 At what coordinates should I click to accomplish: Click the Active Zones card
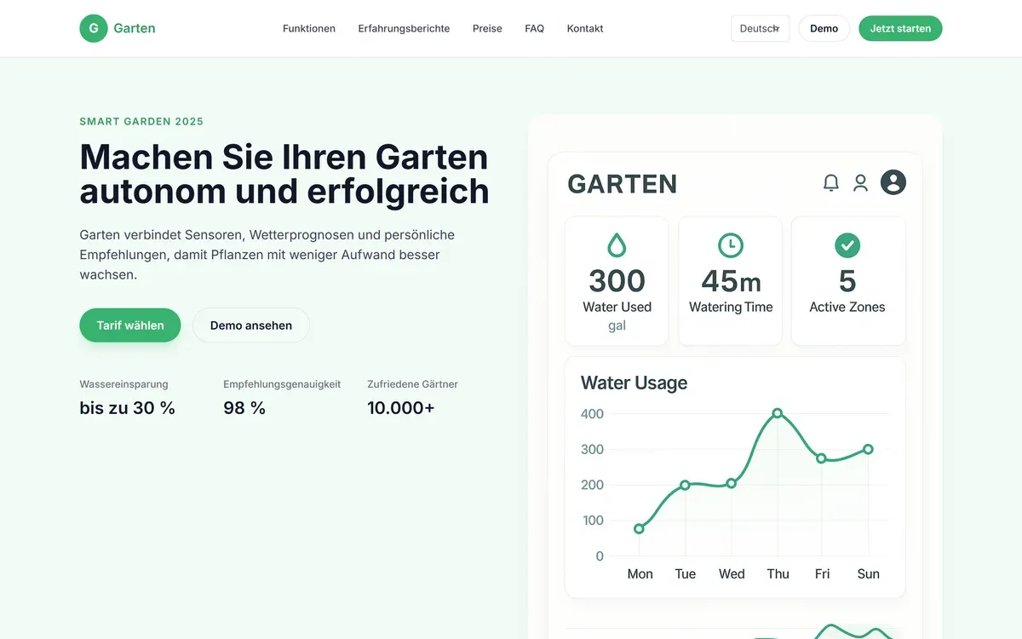pos(847,281)
